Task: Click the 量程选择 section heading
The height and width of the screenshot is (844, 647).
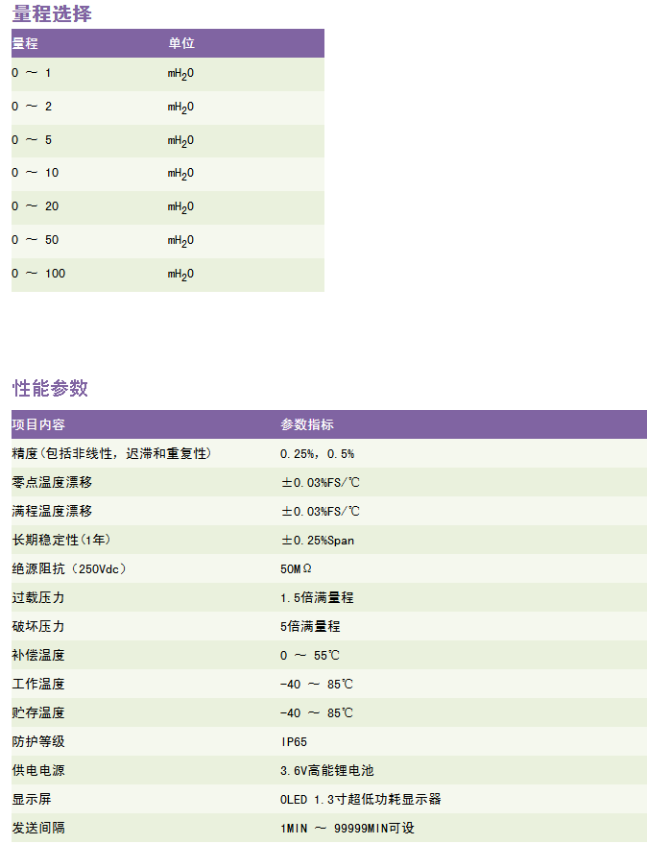Action: [53, 14]
